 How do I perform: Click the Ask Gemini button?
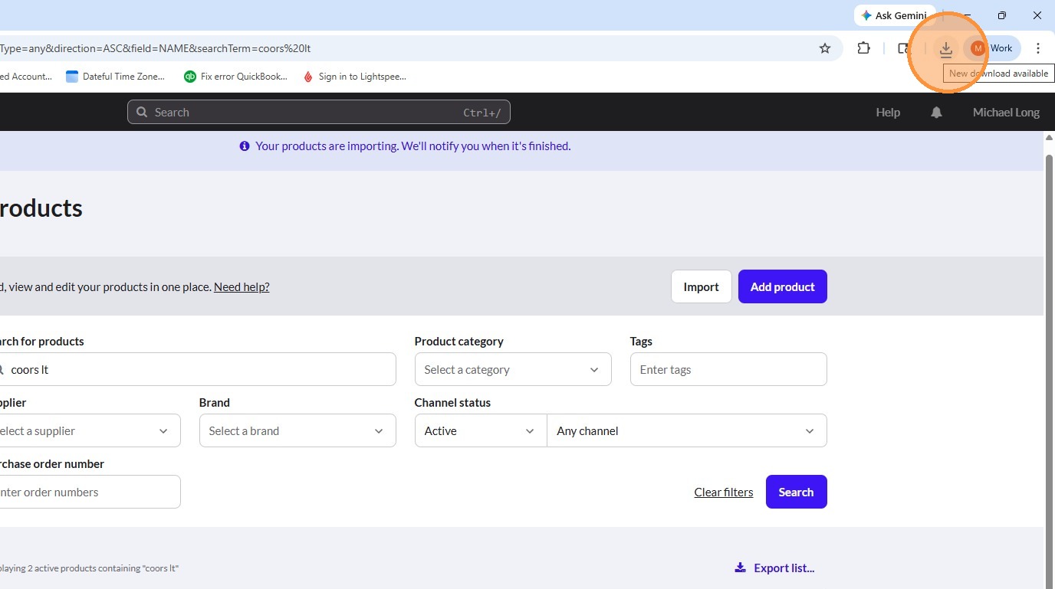(x=894, y=15)
